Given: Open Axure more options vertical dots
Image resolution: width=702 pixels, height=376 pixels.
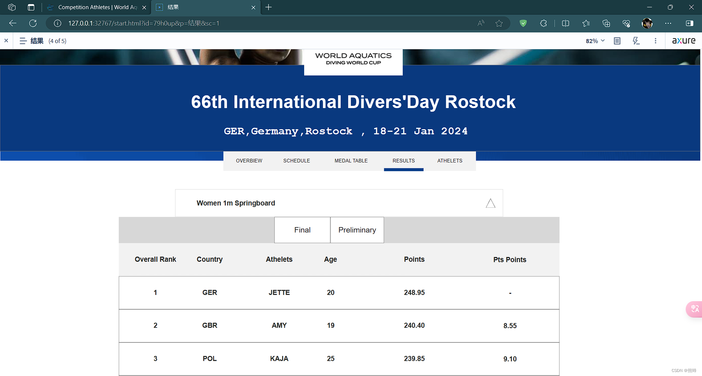Looking at the screenshot, I should pos(656,41).
